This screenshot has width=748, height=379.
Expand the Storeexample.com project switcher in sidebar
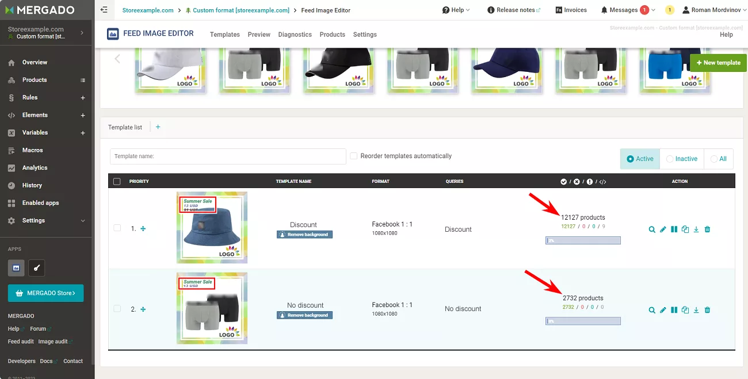(x=82, y=33)
